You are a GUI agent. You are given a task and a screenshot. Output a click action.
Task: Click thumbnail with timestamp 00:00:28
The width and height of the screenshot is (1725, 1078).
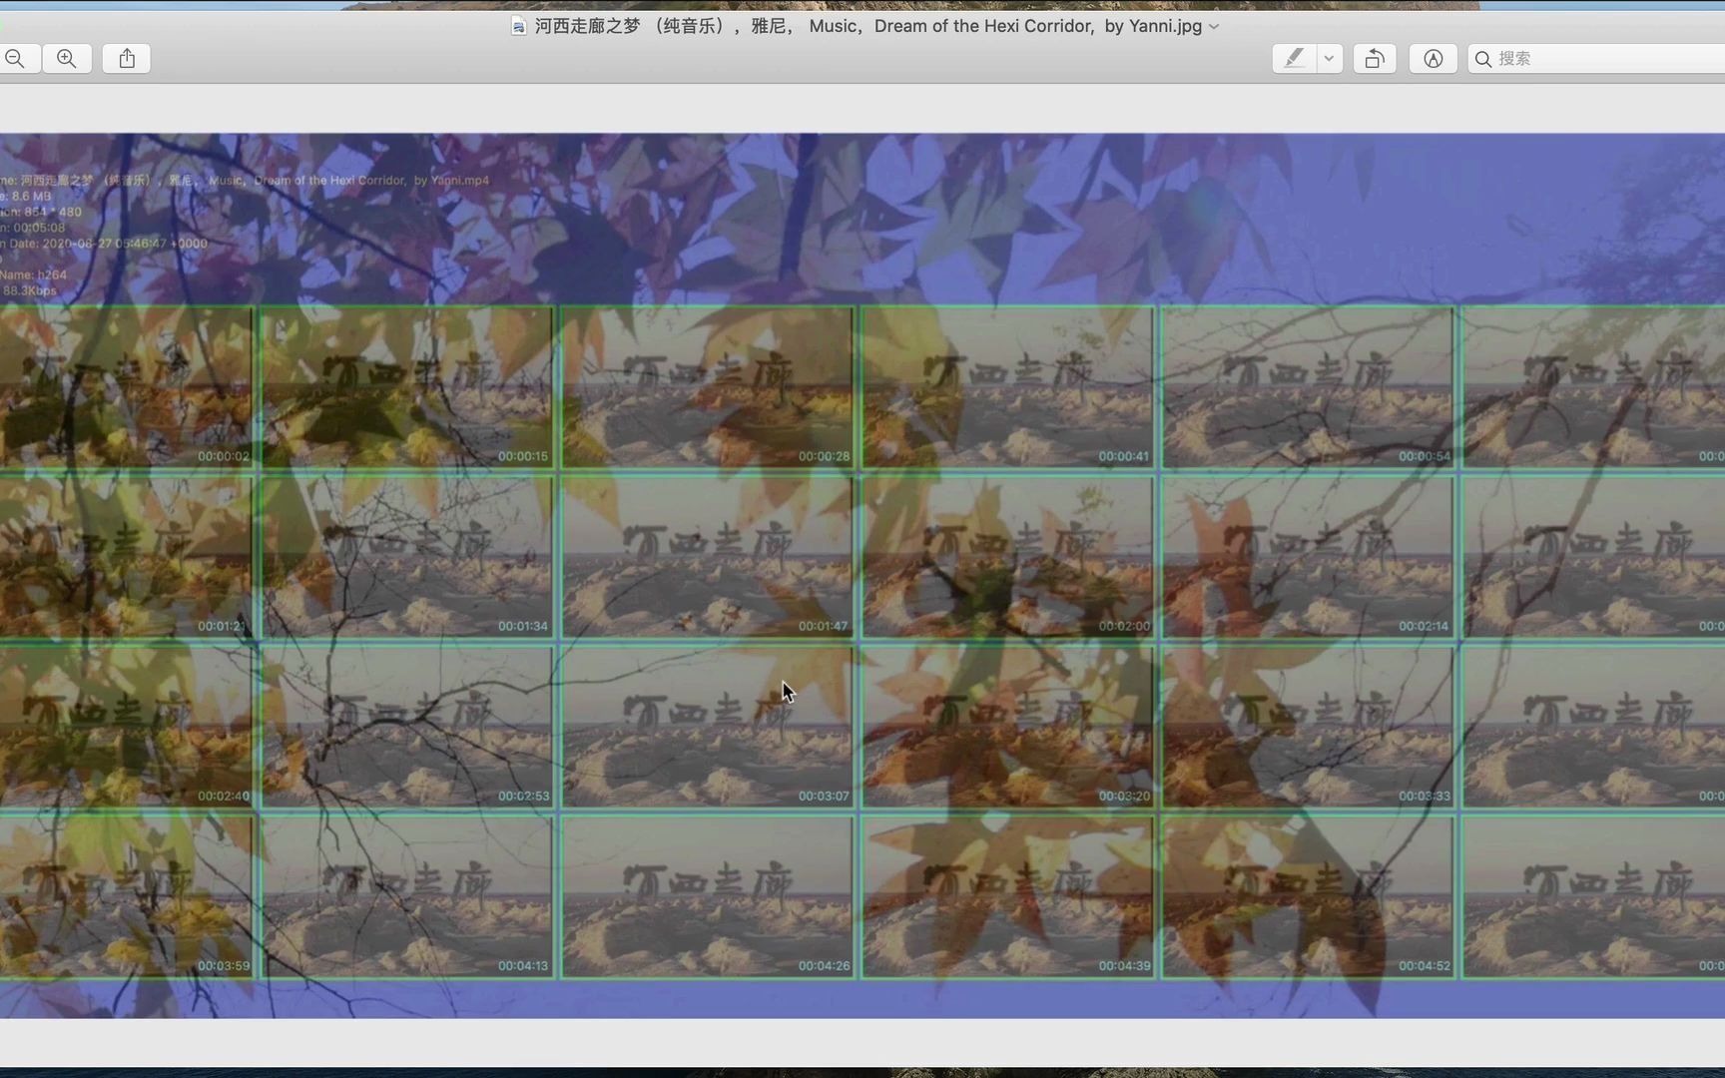click(x=707, y=387)
